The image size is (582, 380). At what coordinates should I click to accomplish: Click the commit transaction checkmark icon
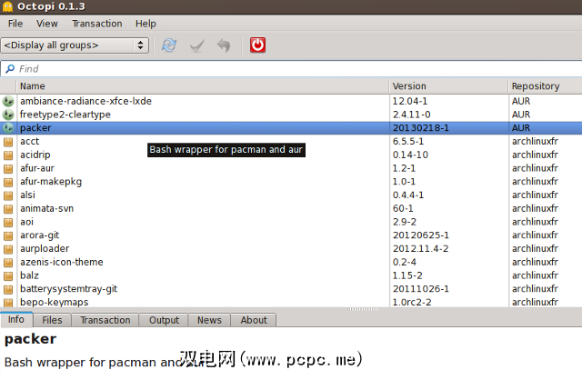pos(196,45)
